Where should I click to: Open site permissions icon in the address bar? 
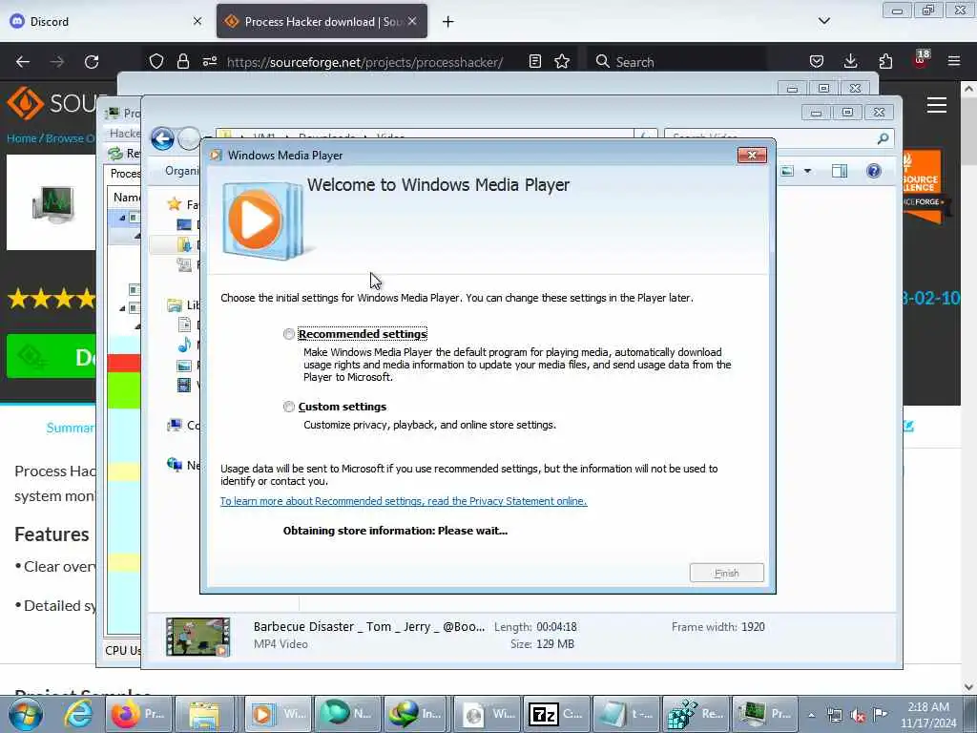pyautogui.click(x=210, y=61)
